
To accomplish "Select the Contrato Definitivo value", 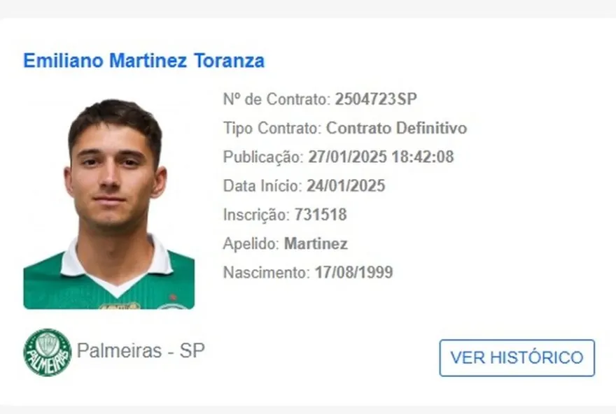I will (x=396, y=129).
